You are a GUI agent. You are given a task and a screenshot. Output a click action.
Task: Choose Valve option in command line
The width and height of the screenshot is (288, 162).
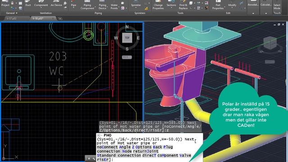click(x=185, y=155)
